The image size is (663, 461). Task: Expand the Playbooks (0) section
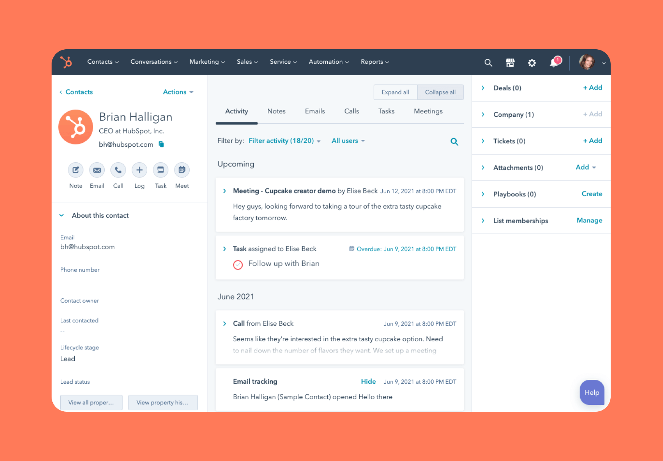483,194
